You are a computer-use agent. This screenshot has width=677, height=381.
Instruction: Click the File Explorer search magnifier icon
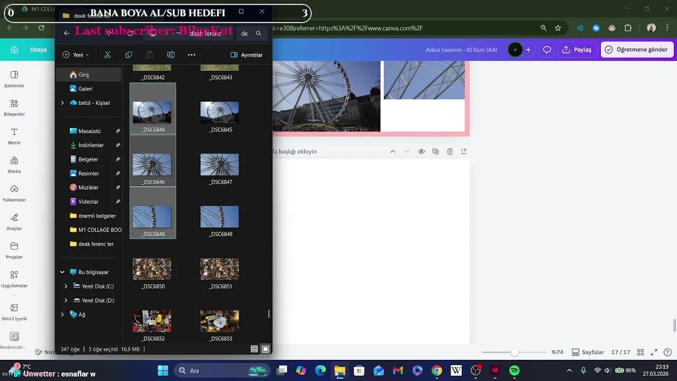pyautogui.click(x=259, y=33)
